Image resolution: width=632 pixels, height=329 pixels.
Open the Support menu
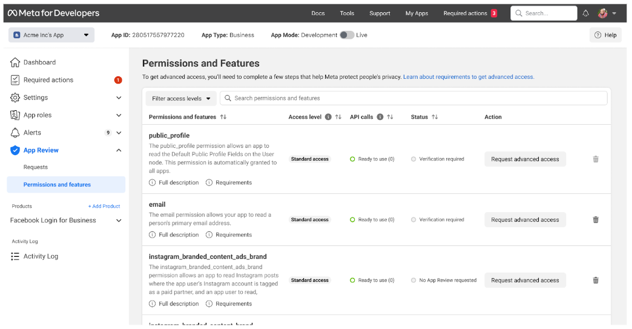[380, 13]
